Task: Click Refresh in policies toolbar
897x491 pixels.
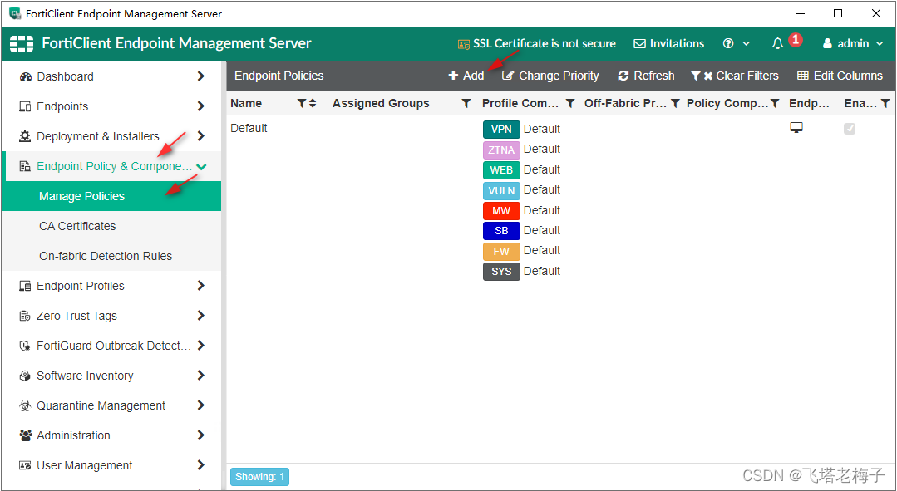Action: 647,76
